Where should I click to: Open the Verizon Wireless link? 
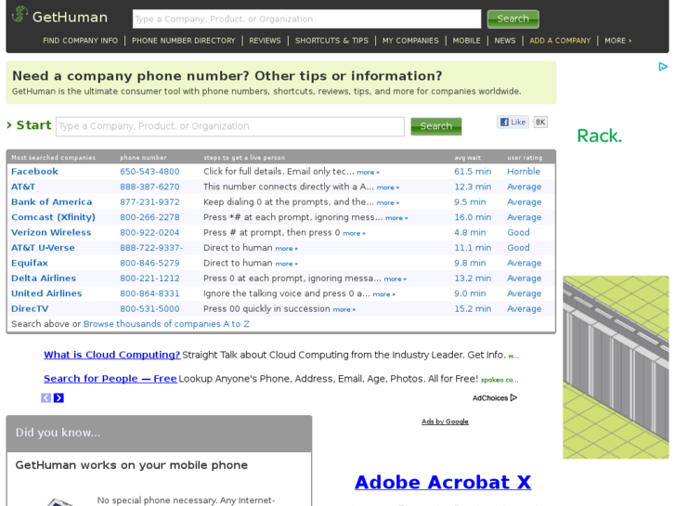click(51, 232)
